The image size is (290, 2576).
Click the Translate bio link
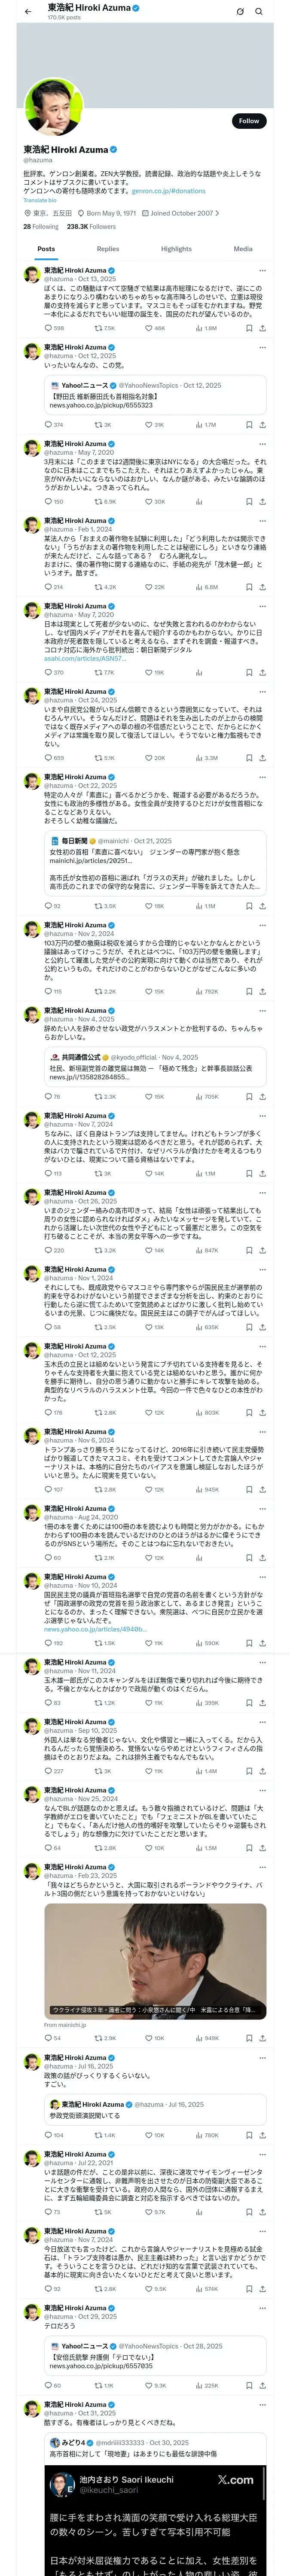40,200
